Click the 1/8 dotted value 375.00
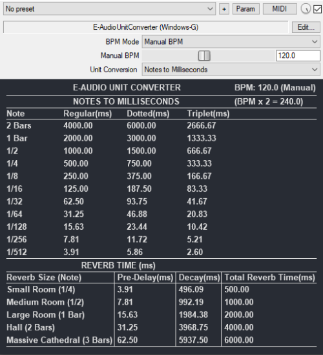The image size is (323, 355). [139, 176]
